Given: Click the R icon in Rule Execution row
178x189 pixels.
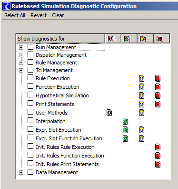Looking at the screenshot, I should (158, 78).
